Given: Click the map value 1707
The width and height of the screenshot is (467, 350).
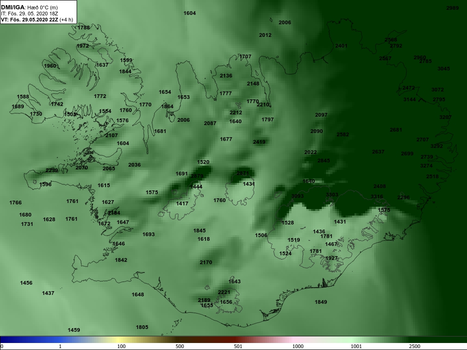Looking at the screenshot, I should coord(245,56).
